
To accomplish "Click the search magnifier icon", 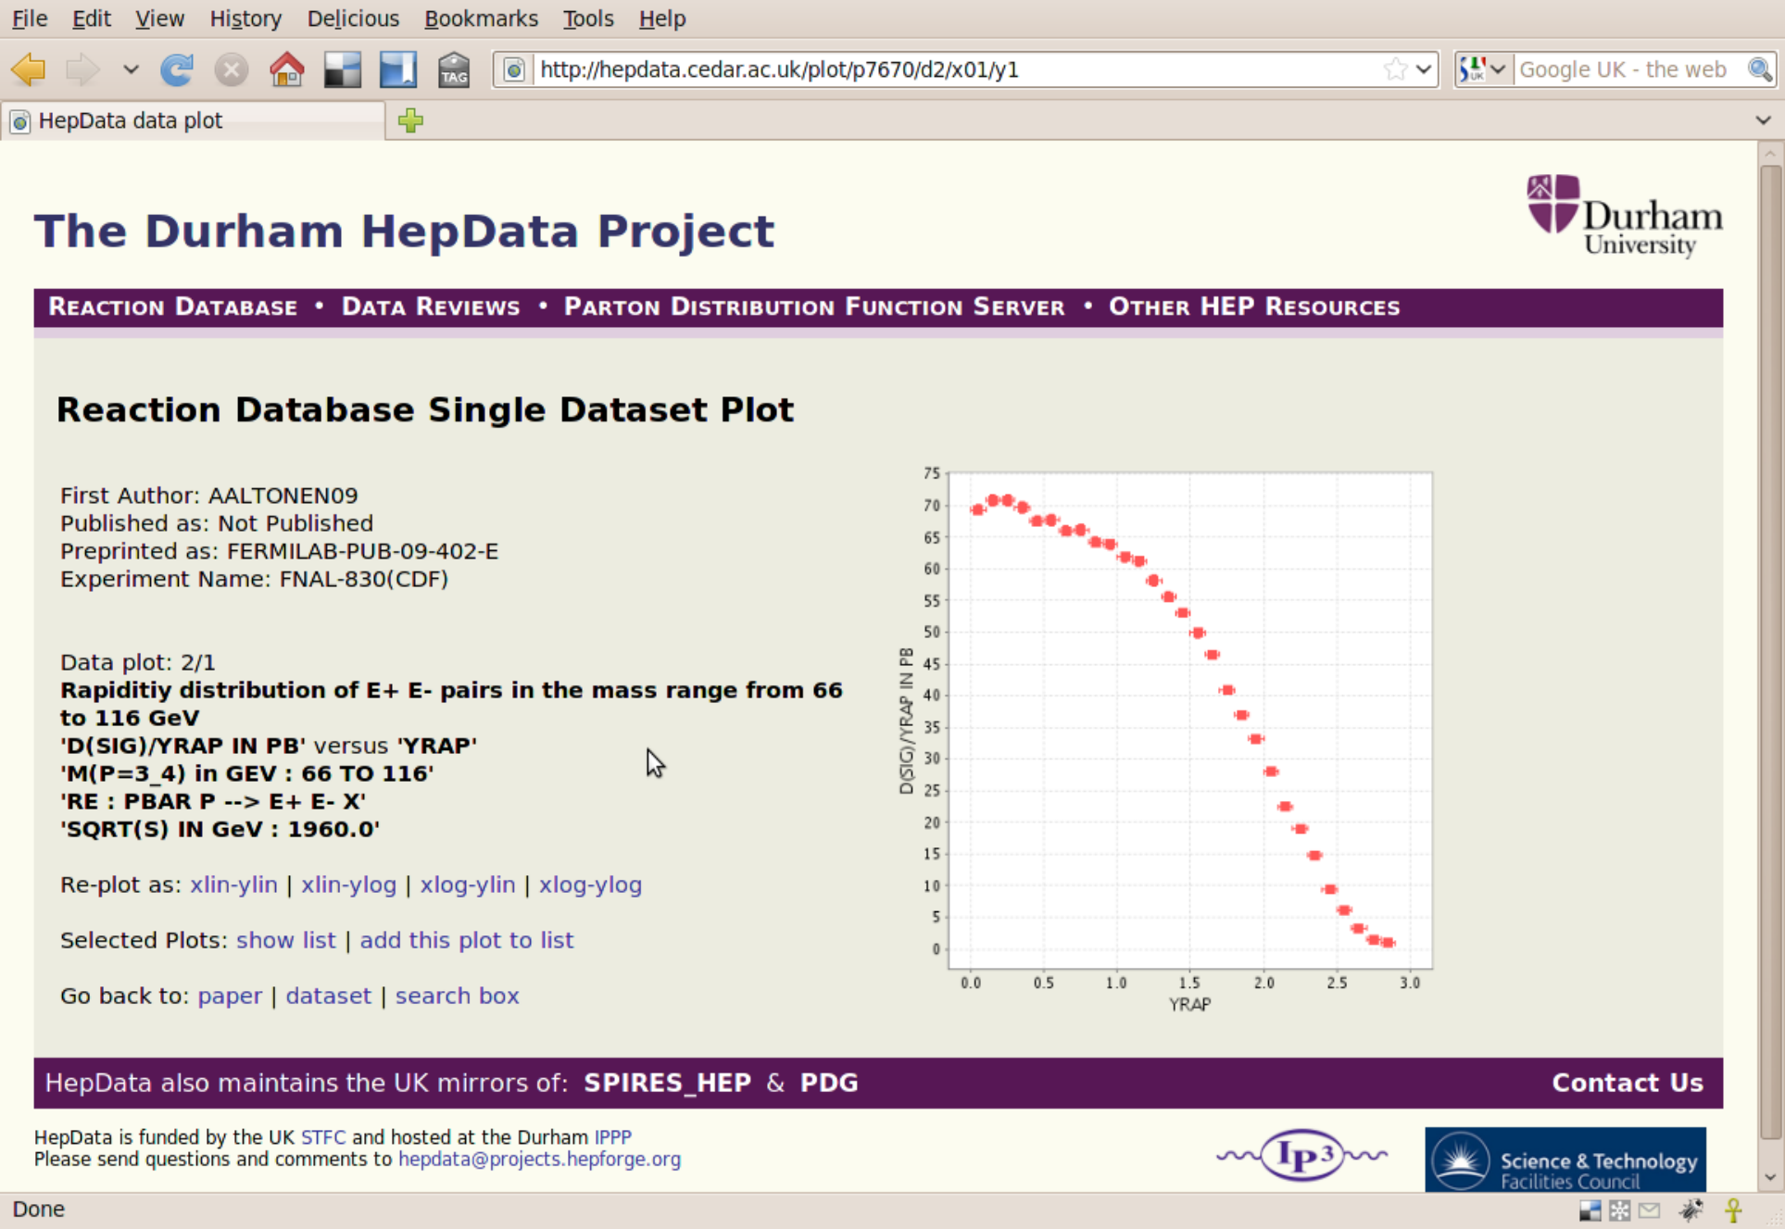I will [x=1759, y=69].
